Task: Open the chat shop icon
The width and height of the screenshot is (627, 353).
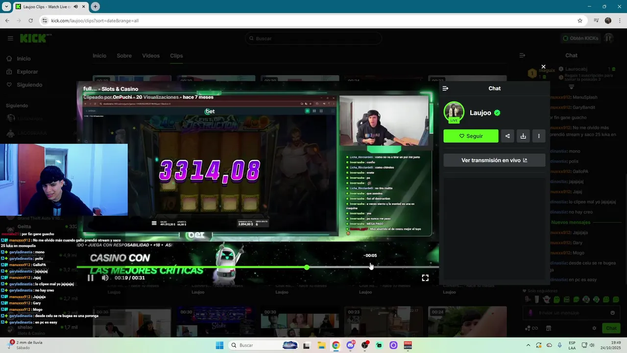Action: [x=549, y=328]
